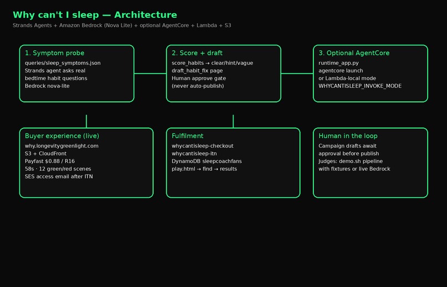Click 'score_habits → clear/hint/vague' line
Viewport: 447px width, 287px height.
tap(212, 63)
